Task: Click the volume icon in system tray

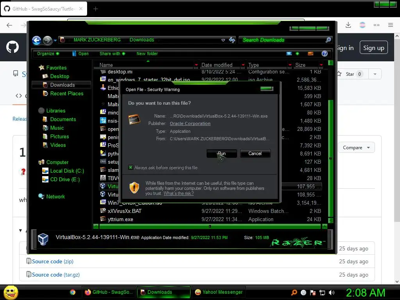Action: (332, 293)
